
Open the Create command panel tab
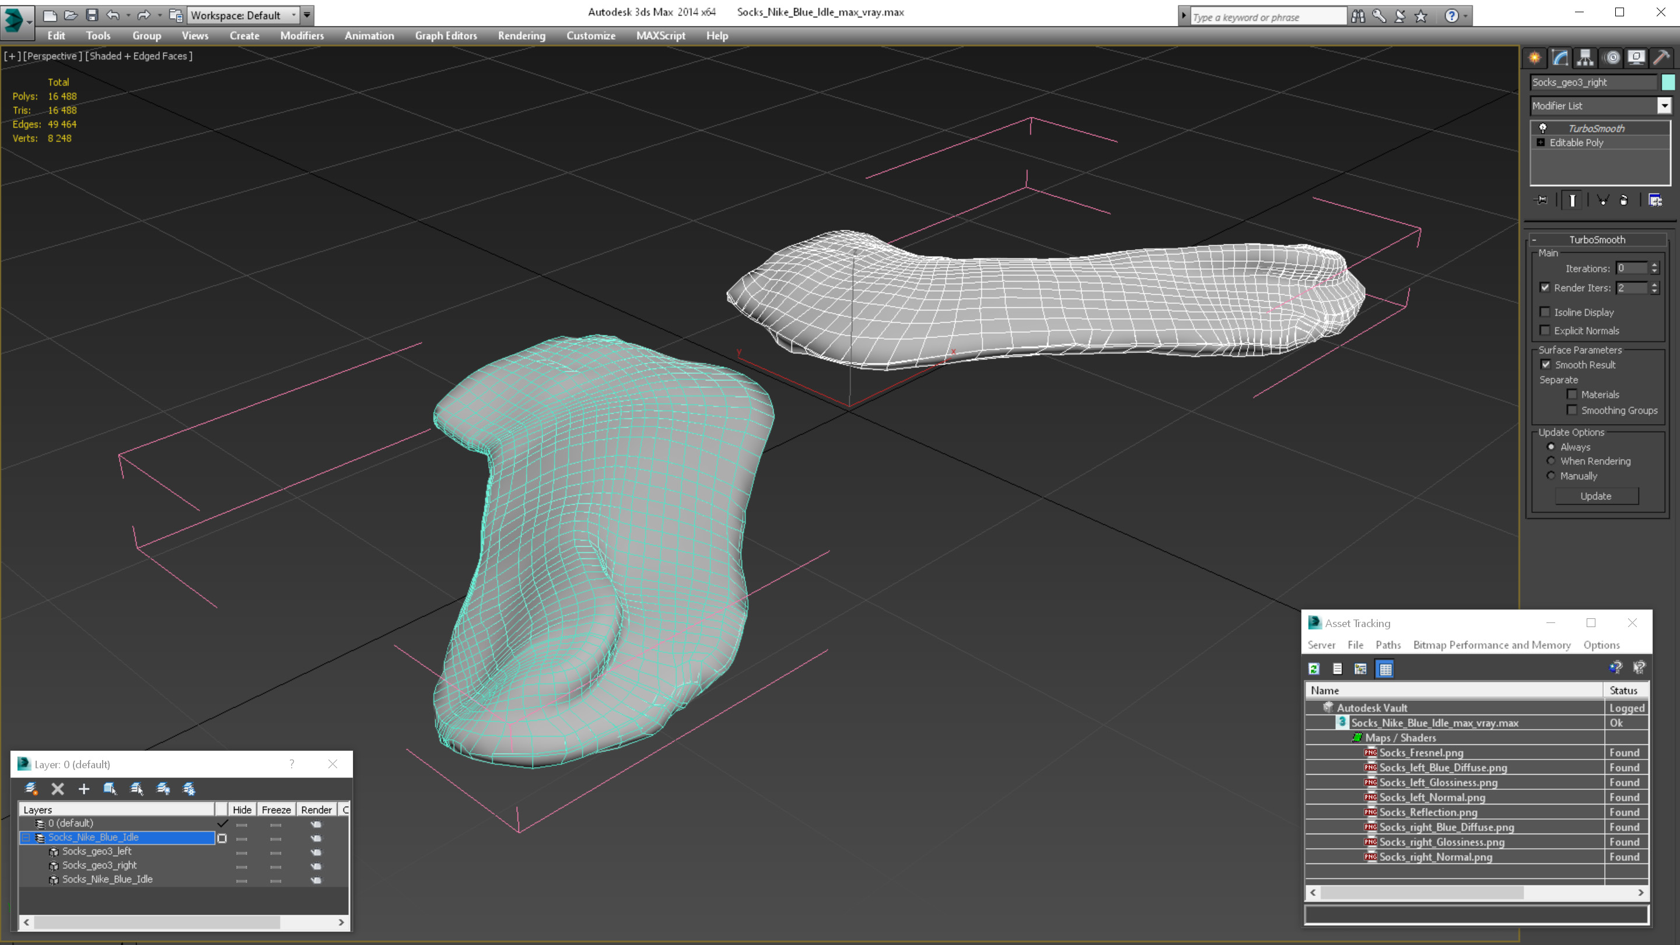pos(1535,57)
